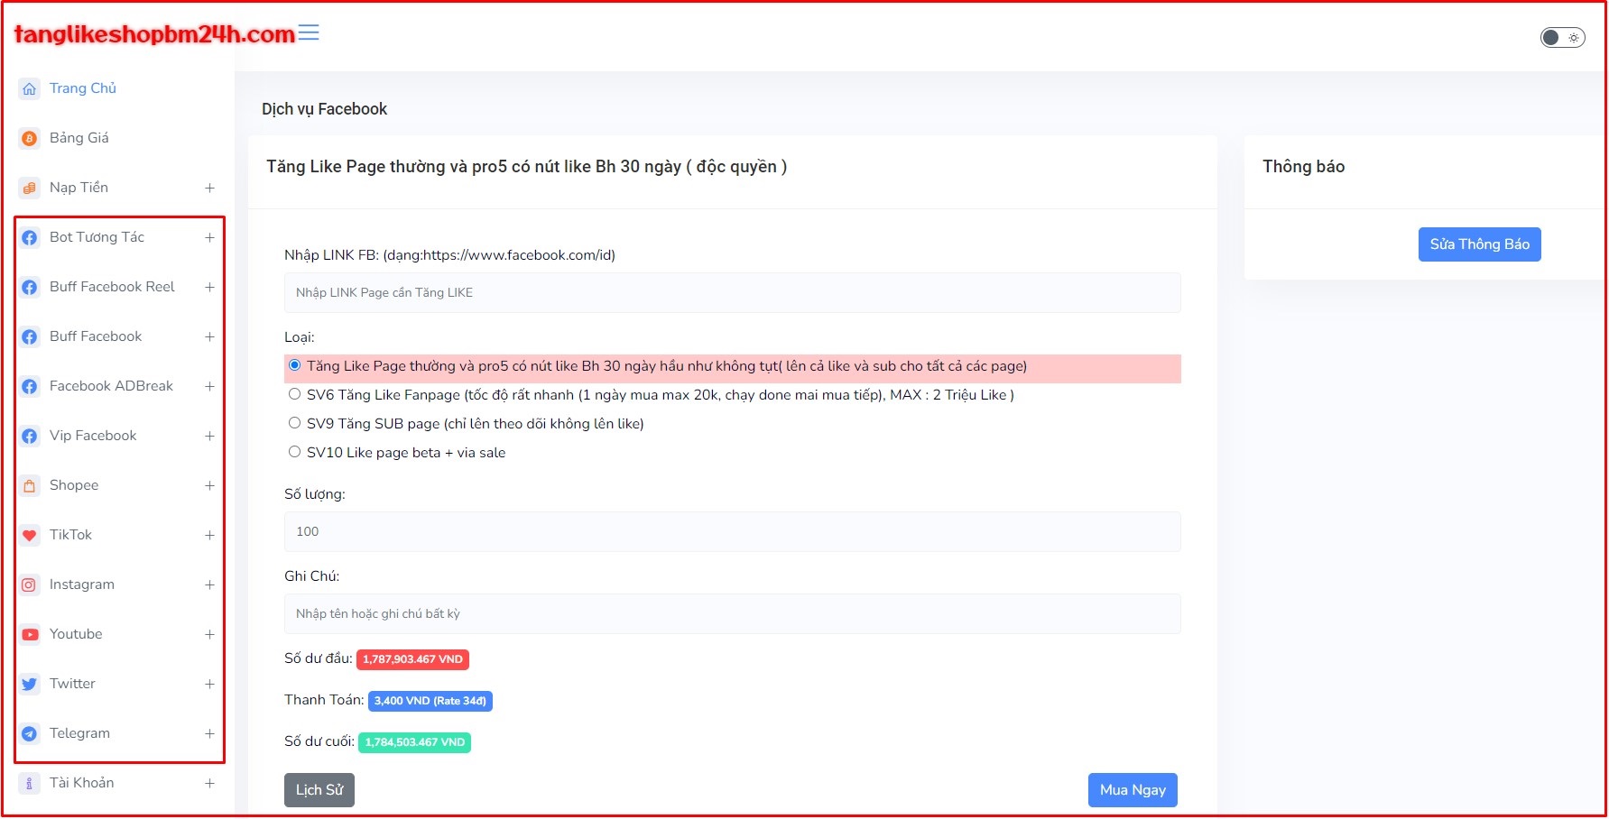Expand the TikTok plus sign

[x=209, y=535]
